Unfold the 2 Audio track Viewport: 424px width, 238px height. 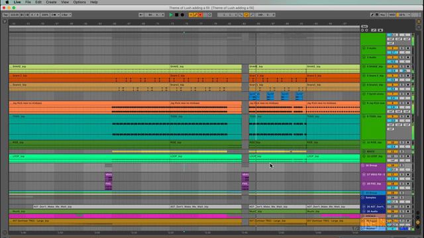(364, 48)
